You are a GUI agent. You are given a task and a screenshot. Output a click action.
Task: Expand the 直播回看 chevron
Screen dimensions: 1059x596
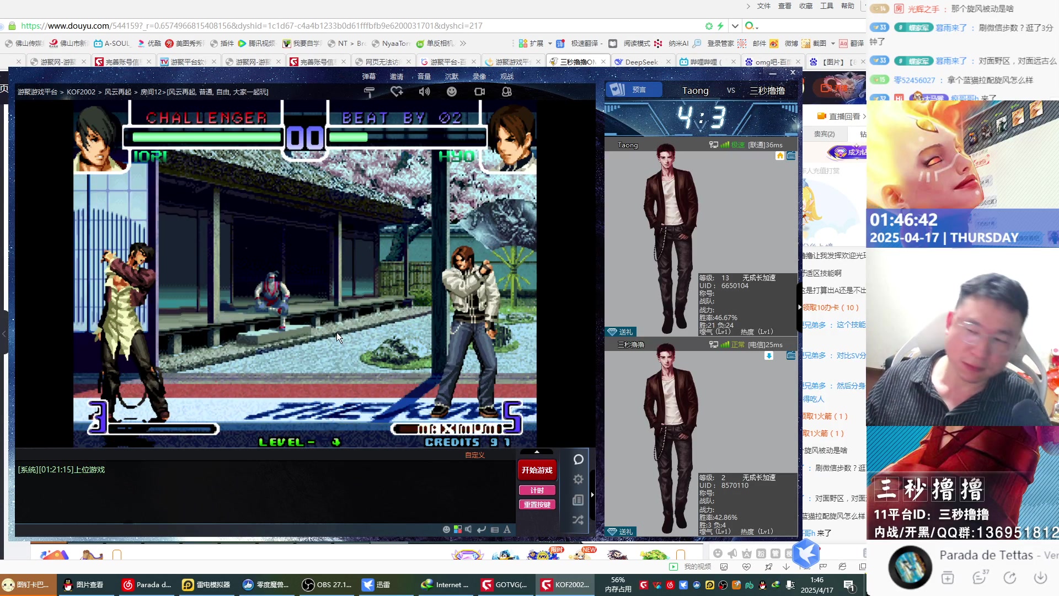(864, 116)
